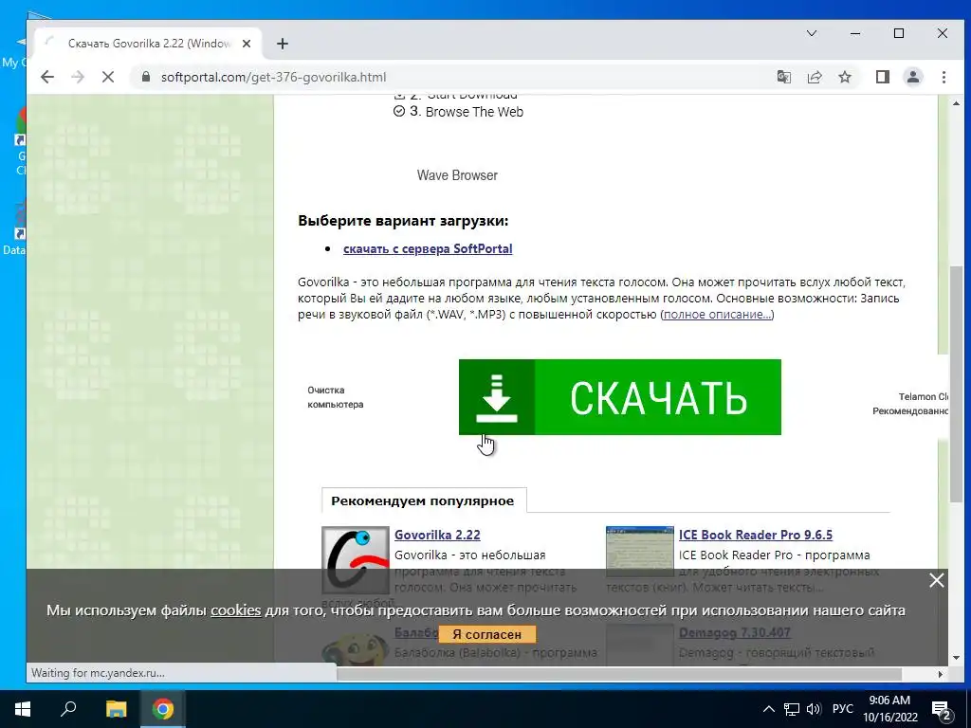Click the Govorilka logo thumbnail

coord(356,559)
